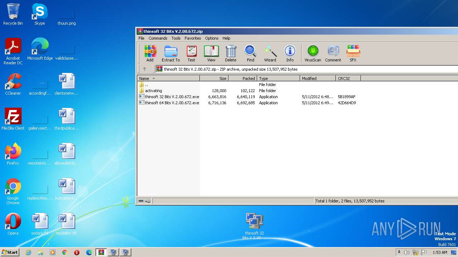The height and width of the screenshot is (257, 458).
Task: Select Recycle Bin desktop icon
Action: 13,14
